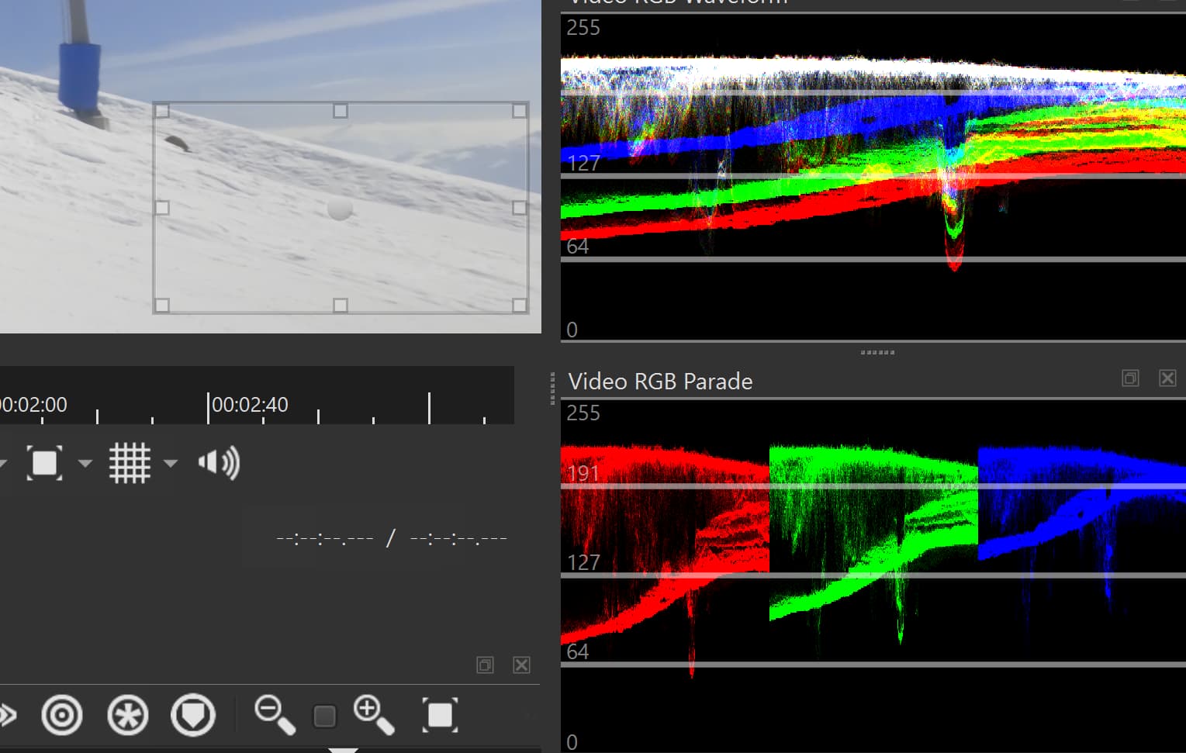Screen dimensions: 1186x753
Task: Open the grid options dropdown arrow
Action: click(171, 464)
